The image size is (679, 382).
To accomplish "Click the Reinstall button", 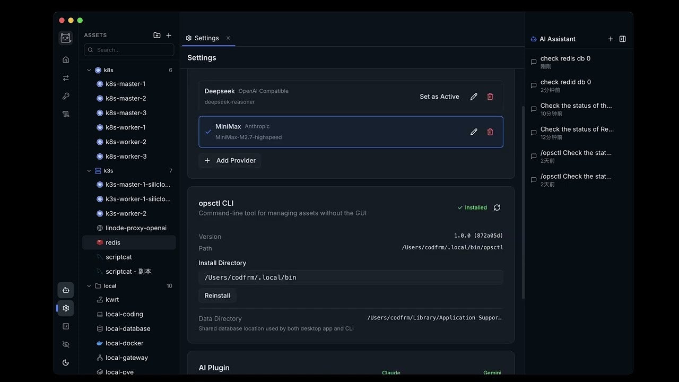I will (x=217, y=296).
